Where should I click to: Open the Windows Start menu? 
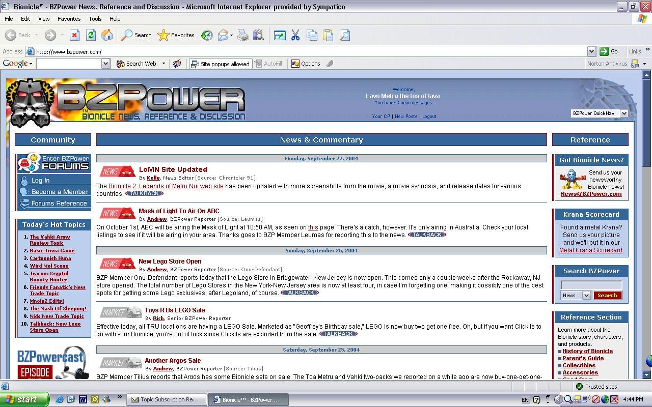(x=24, y=399)
